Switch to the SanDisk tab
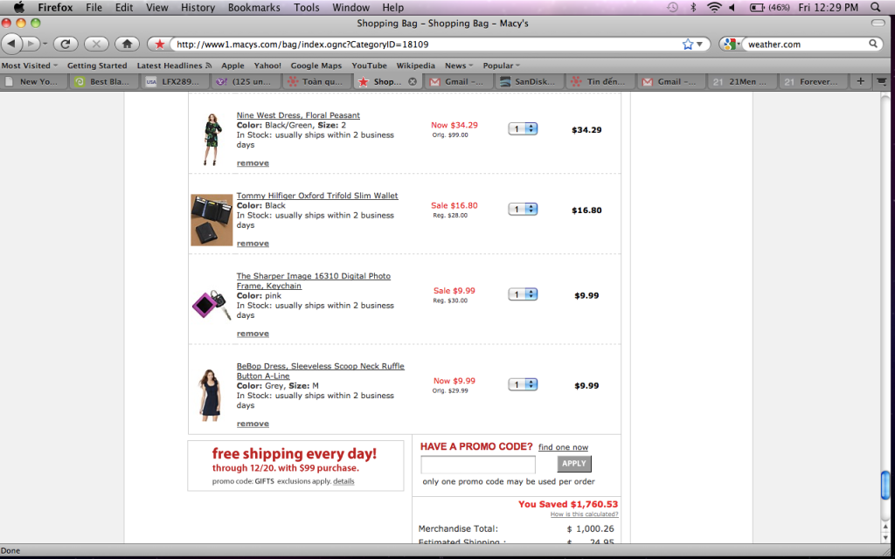The height and width of the screenshot is (559, 895). tap(530, 81)
